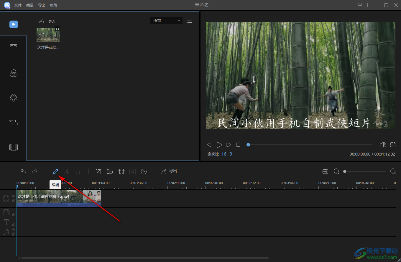Play the preview video

pos(219,145)
